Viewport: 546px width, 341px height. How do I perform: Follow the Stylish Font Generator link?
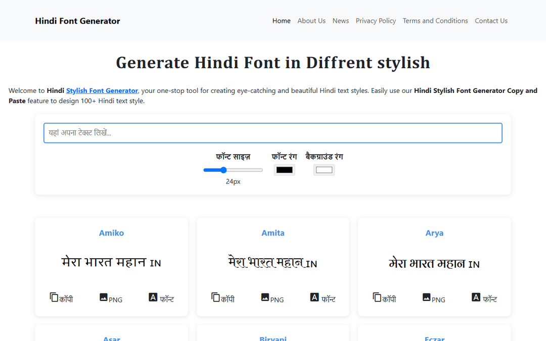point(102,91)
